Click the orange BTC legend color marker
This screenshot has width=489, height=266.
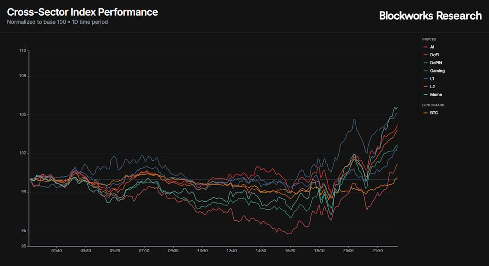pyautogui.click(x=425, y=113)
